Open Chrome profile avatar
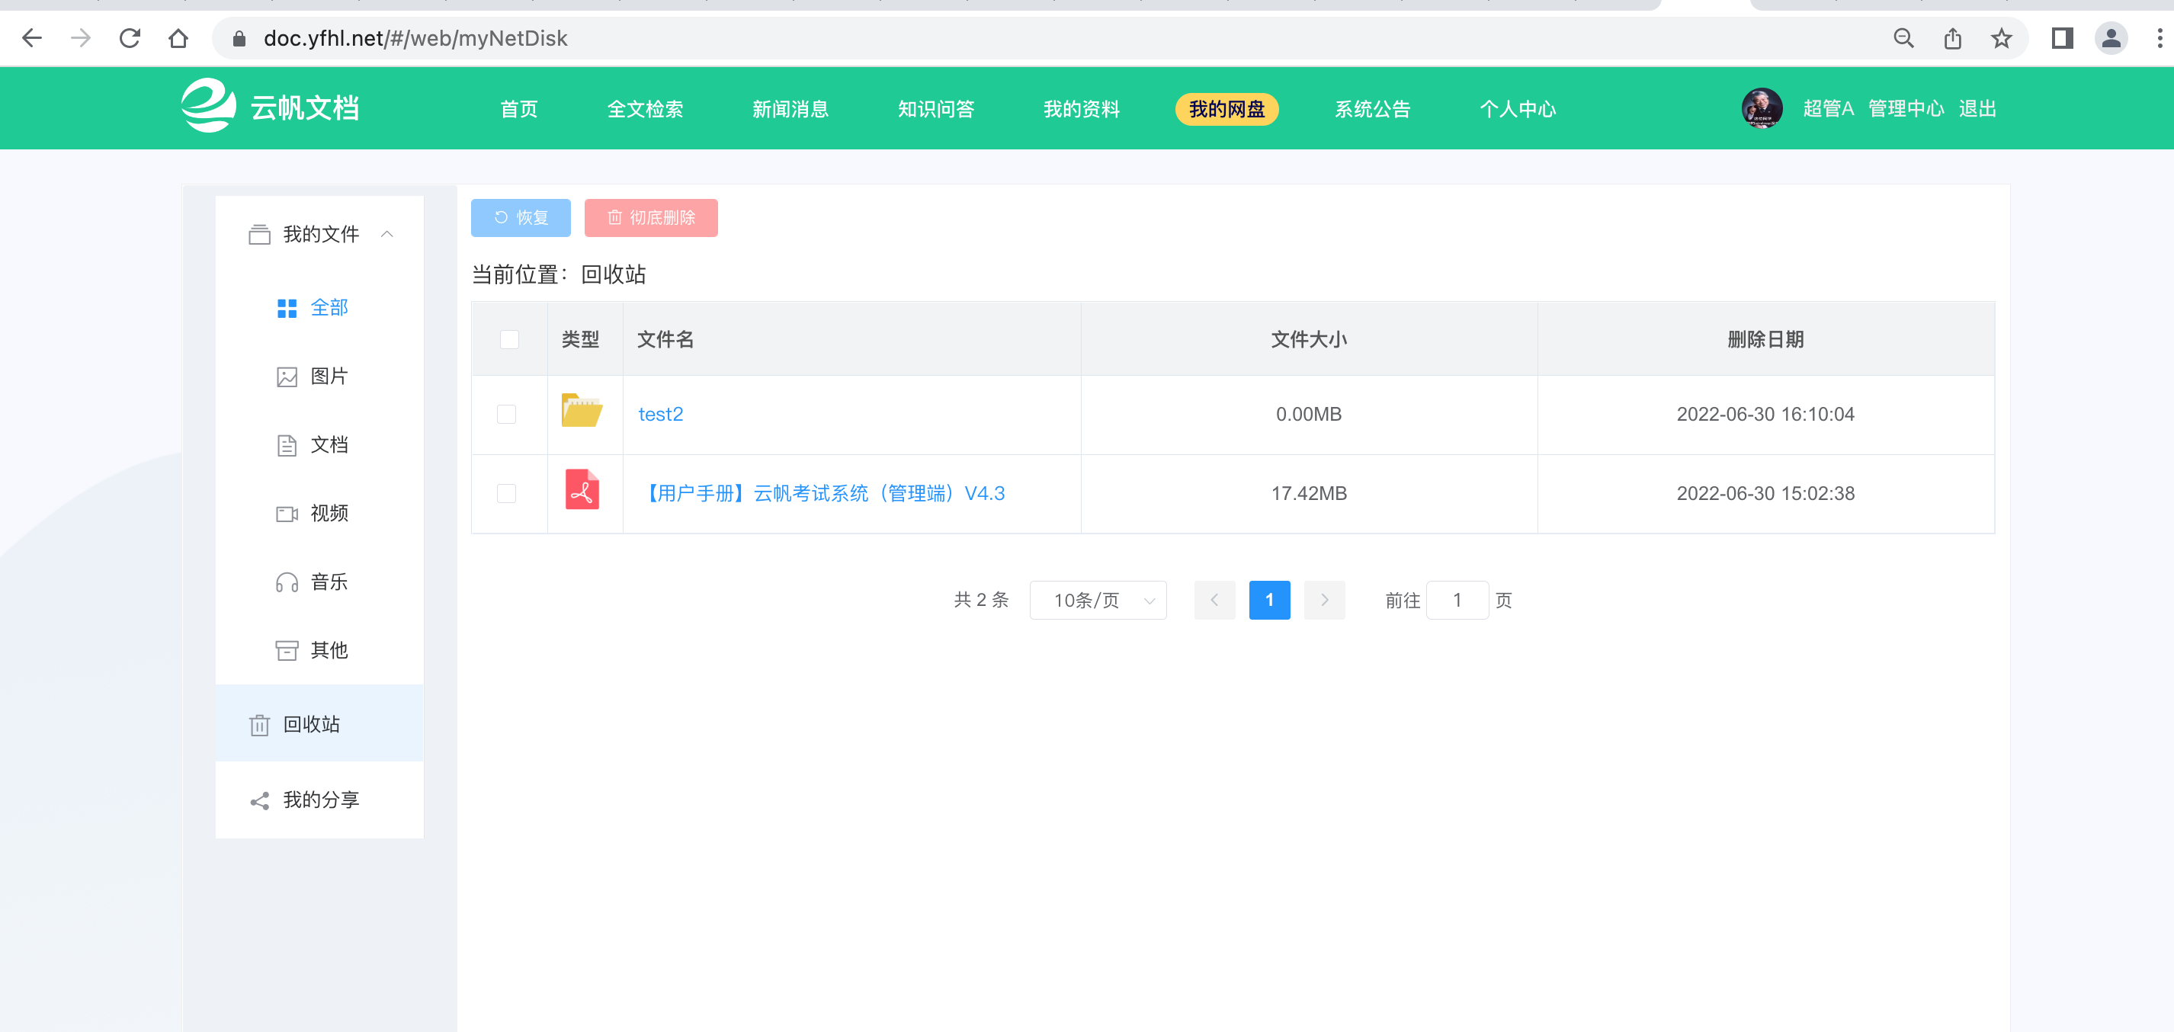This screenshot has width=2174, height=1032. click(2111, 38)
